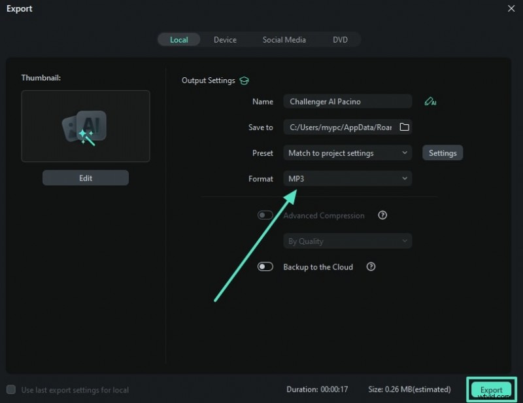Open Backup to the Cloud help icon
Screen dimensions: 523x403
click(x=371, y=267)
